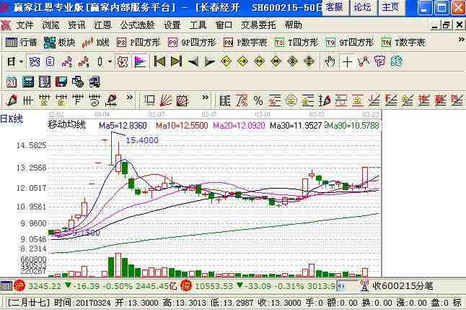The width and height of the screenshot is (466, 310).
Task: Click the black right arrow icon
Action: click(x=209, y=61)
